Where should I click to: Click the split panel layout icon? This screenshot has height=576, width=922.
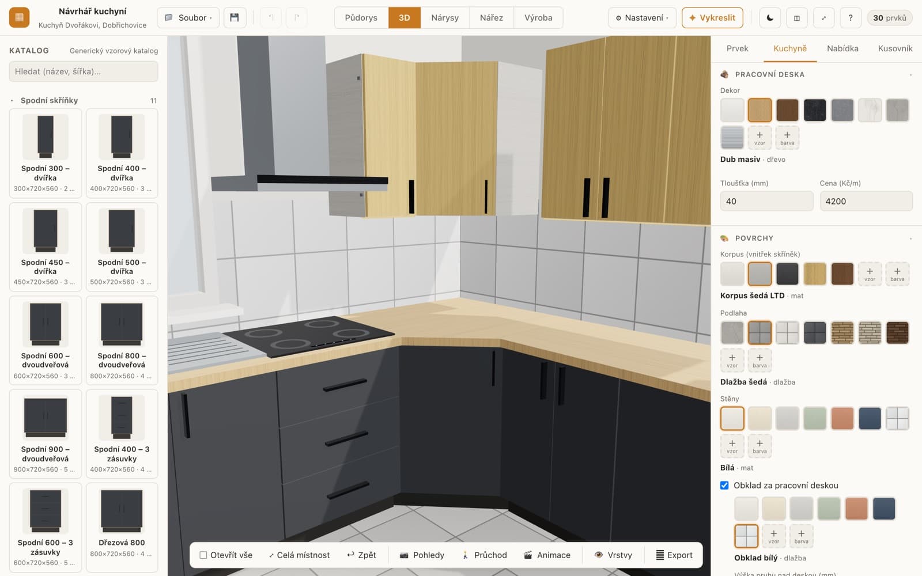pyautogui.click(x=797, y=18)
